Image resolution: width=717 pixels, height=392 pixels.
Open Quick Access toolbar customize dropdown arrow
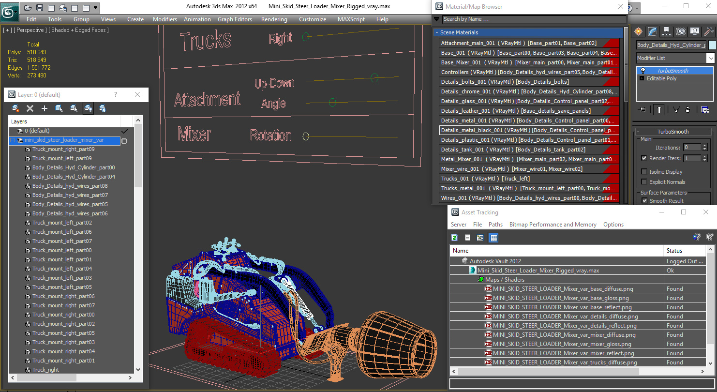(x=95, y=8)
